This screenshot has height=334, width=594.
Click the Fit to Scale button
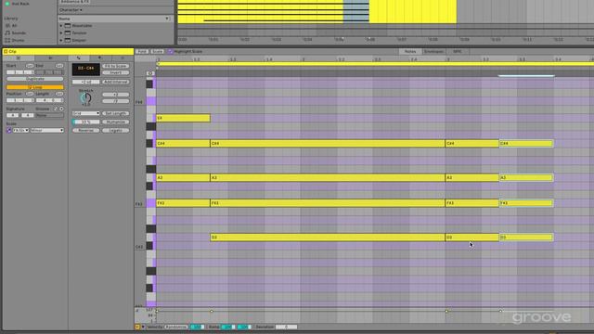click(115, 66)
